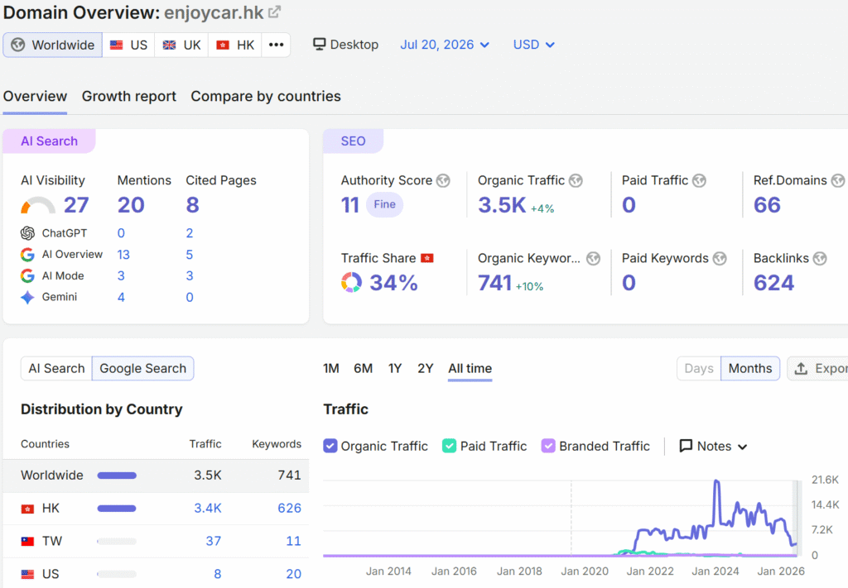
Task: Click the Gemini sparkle icon
Action: 27,298
